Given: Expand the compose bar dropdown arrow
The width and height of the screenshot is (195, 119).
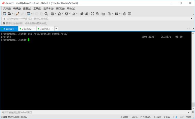Looking at the screenshot, I should tap(188, 112).
